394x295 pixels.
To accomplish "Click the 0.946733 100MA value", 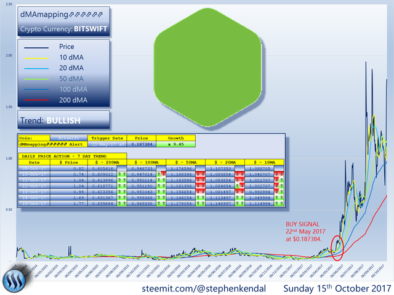I will [142, 168].
